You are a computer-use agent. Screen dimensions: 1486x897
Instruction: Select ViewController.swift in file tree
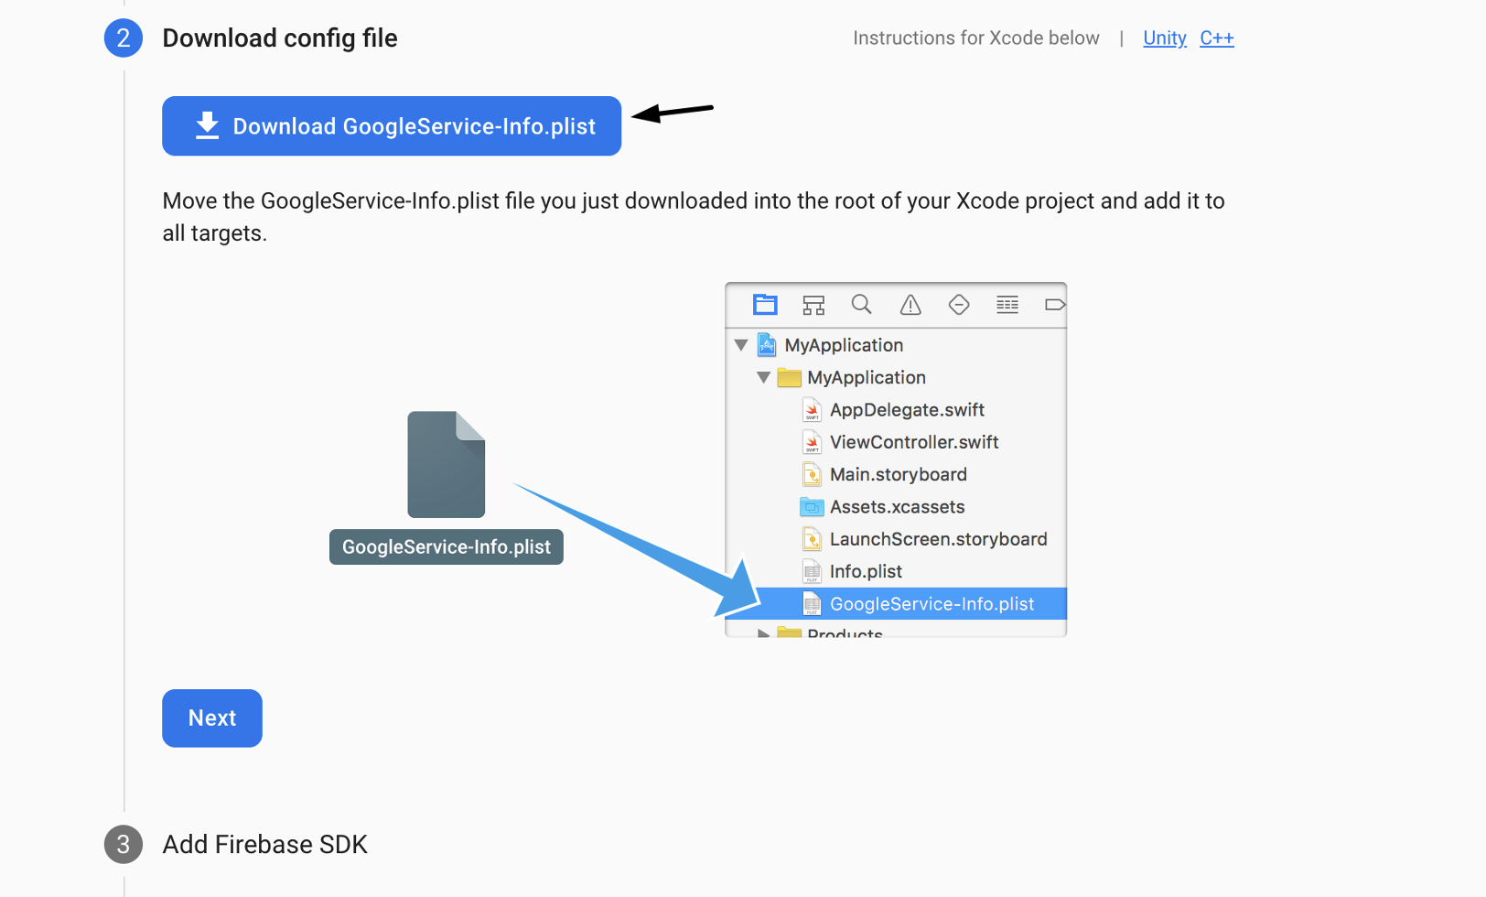896,442
